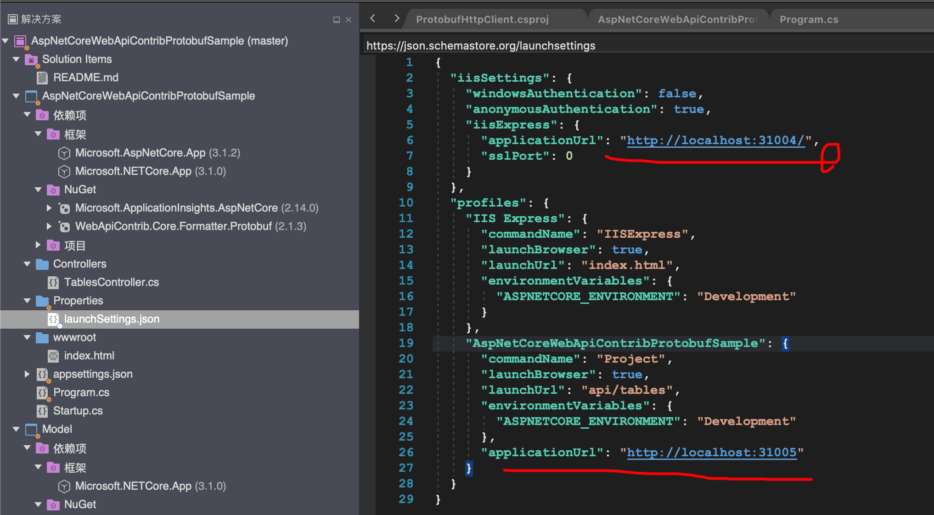Viewport: 934px width, 515px height.
Task: Click the solution panel dock icon
Action: coord(336,19)
